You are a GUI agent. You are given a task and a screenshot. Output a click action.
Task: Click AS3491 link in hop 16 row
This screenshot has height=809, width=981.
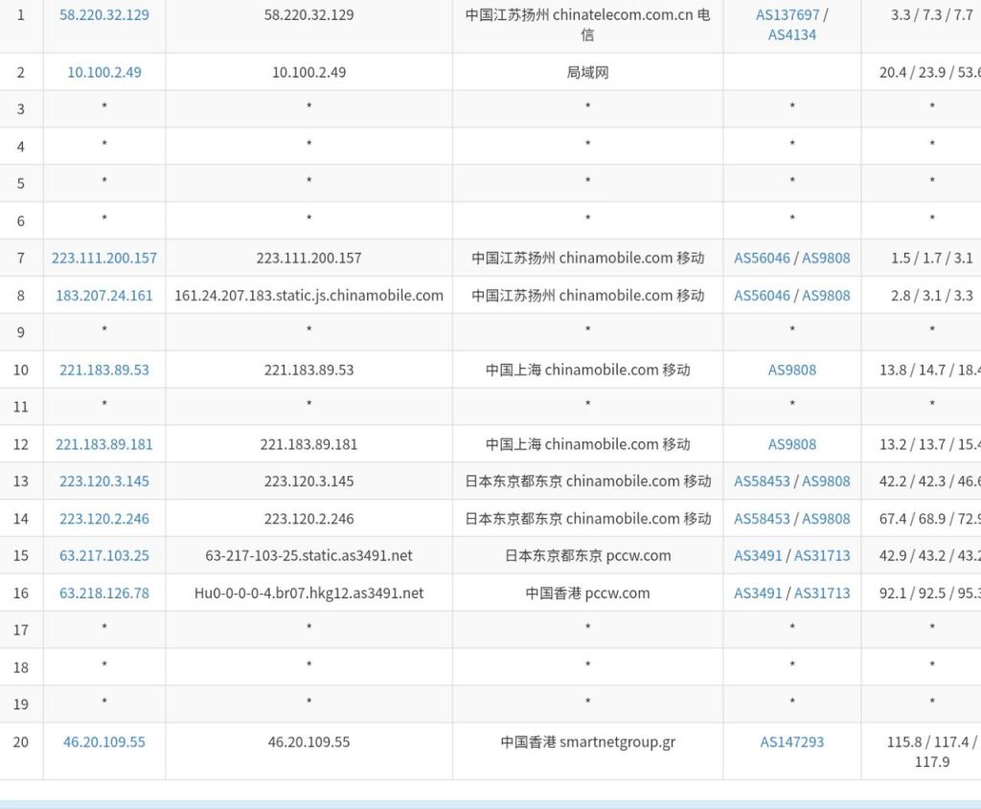758,594
